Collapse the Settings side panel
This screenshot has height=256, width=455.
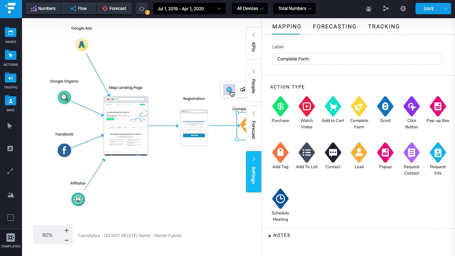[x=253, y=172]
